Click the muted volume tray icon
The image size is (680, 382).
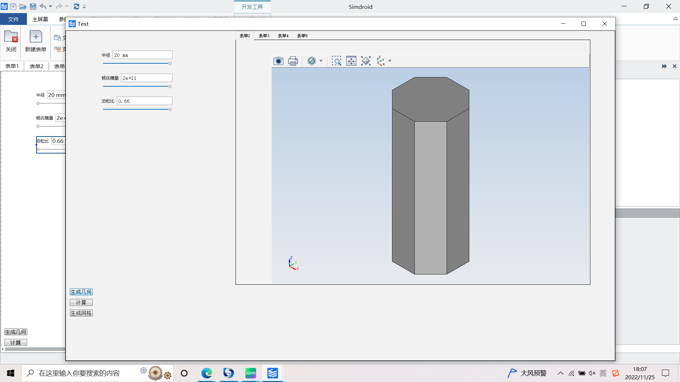click(592, 373)
